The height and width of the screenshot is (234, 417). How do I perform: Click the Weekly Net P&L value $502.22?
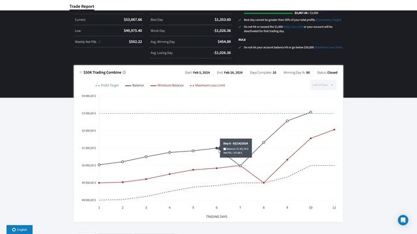(x=136, y=42)
